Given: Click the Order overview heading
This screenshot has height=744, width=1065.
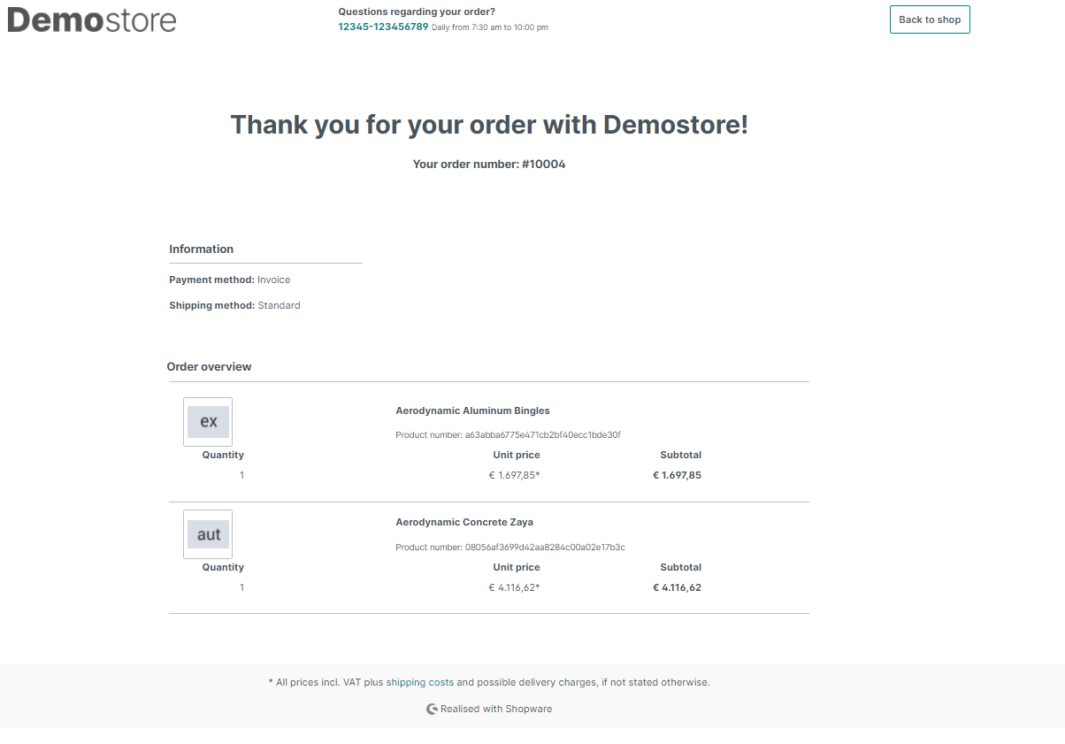Looking at the screenshot, I should (x=209, y=366).
